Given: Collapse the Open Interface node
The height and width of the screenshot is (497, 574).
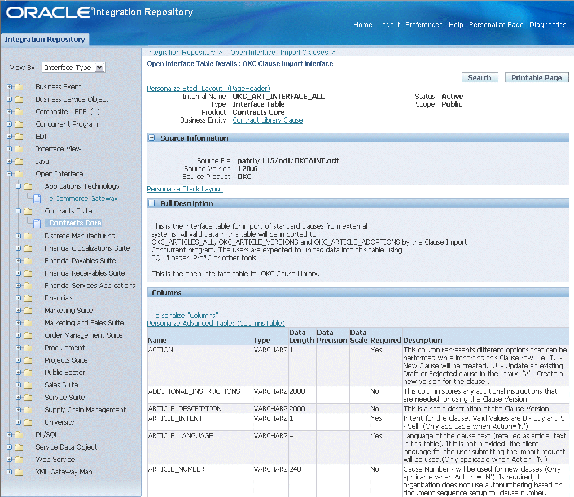Looking at the screenshot, I should click(10, 174).
